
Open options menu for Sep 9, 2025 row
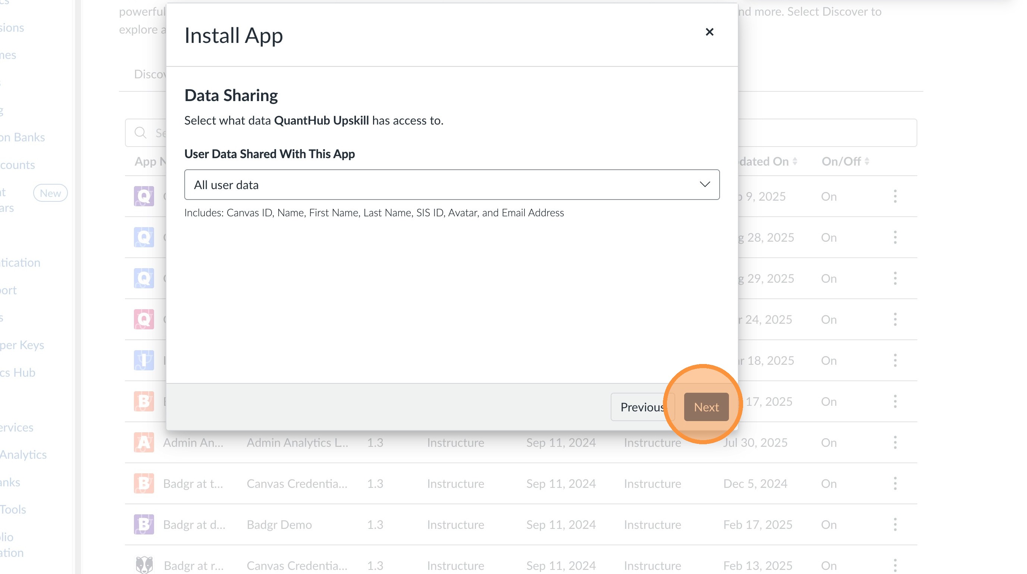(x=895, y=196)
